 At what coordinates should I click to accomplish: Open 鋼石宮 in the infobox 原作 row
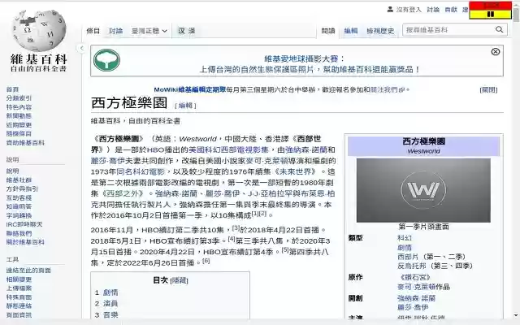pos(415,277)
